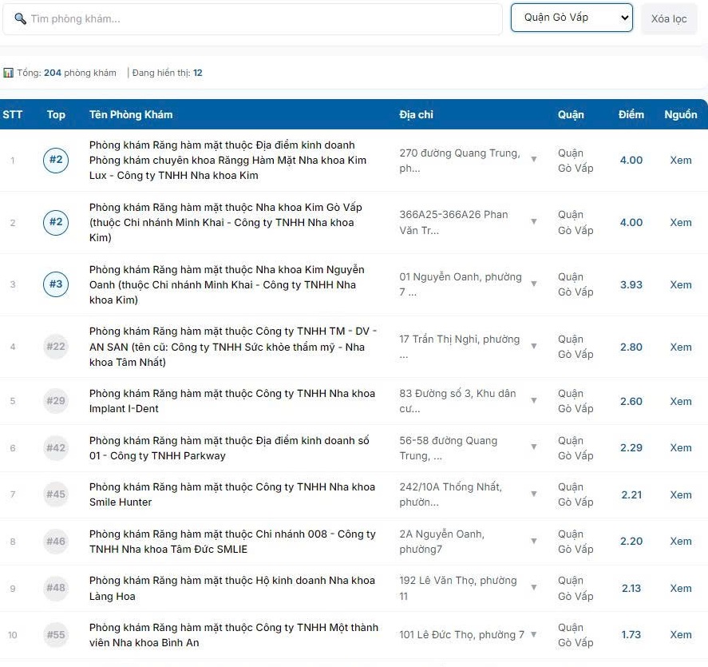Click the #29 rank badge for Implant I-Dent
This screenshot has width=708, height=667.
coord(56,401)
